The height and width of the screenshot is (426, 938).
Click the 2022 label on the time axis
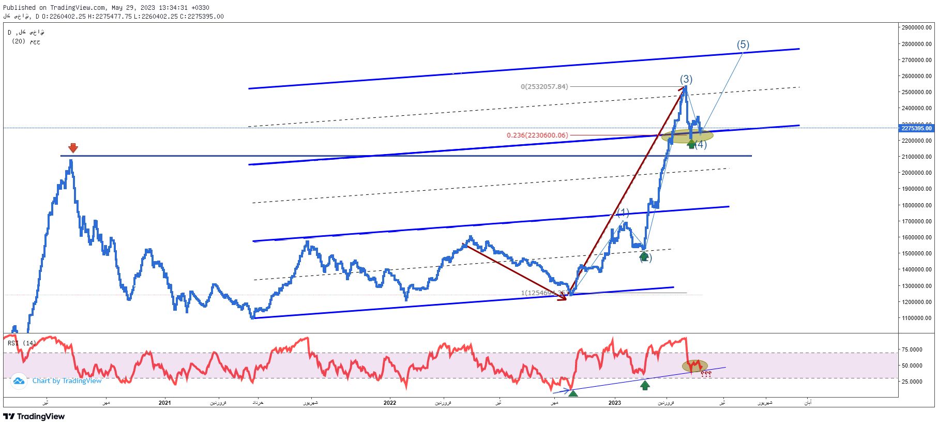(390, 403)
